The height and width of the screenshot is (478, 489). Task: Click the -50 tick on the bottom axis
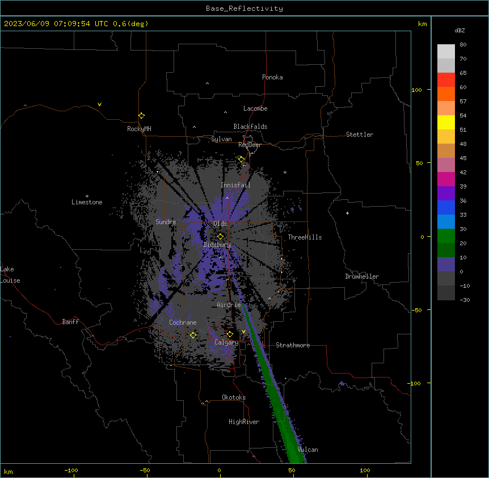145,470
